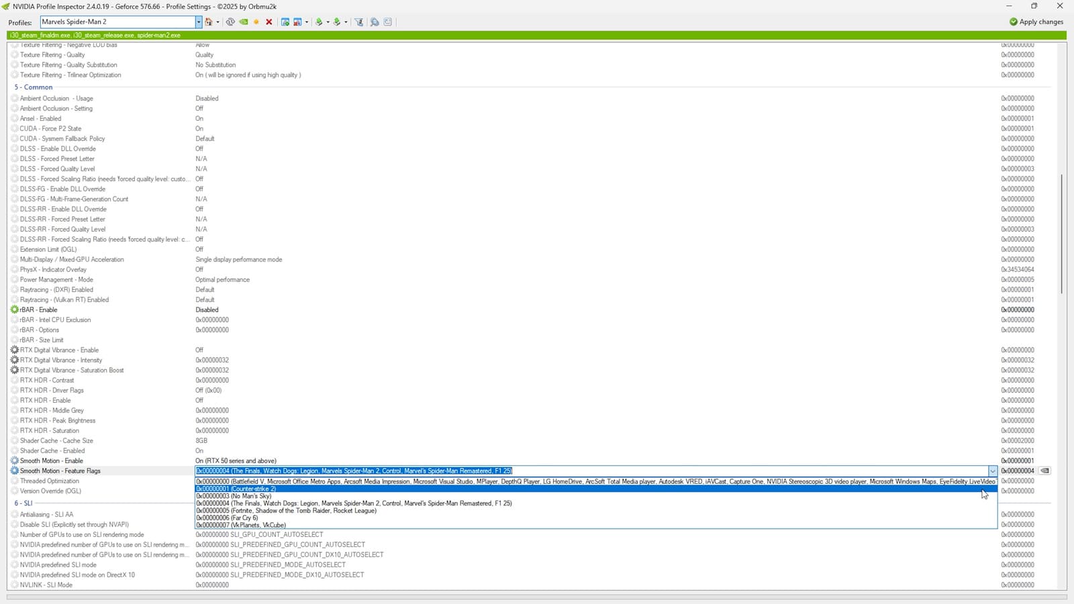Screen dimensions: 1074x604
Task: Click gear icon next to rBAR - Enable
Action: tap(15, 310)
